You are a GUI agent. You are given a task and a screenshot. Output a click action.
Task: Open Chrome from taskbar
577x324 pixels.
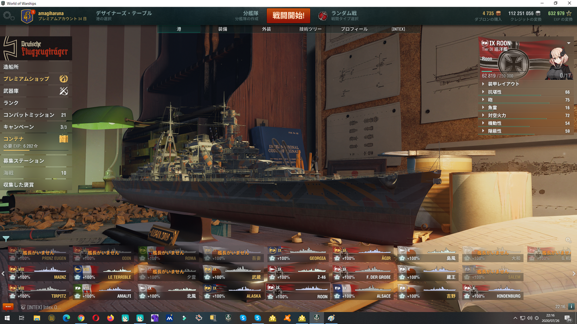[81, 318]
